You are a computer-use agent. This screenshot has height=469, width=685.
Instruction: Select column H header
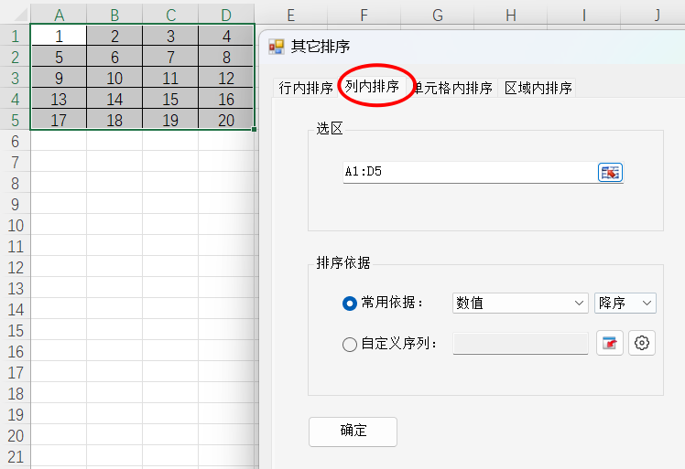511,16
